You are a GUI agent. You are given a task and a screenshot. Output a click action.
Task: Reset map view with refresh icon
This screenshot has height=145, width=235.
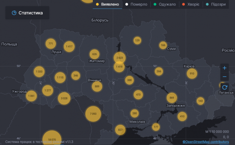224,87
